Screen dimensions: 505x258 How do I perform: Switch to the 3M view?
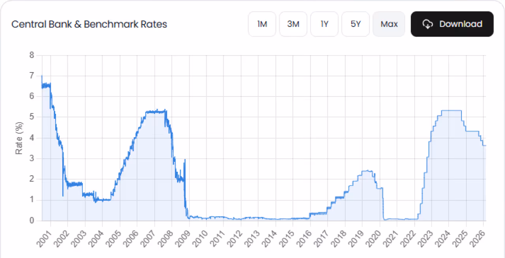coord(293,24)
